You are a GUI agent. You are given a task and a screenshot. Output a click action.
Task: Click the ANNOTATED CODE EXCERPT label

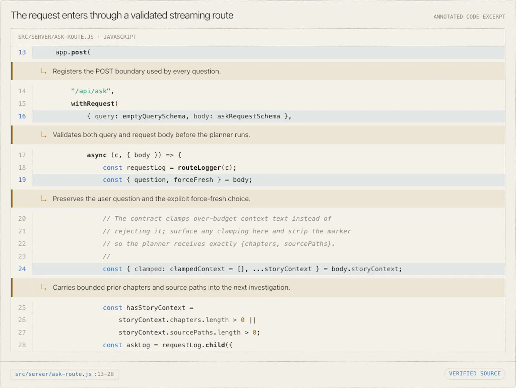(469, 17)
